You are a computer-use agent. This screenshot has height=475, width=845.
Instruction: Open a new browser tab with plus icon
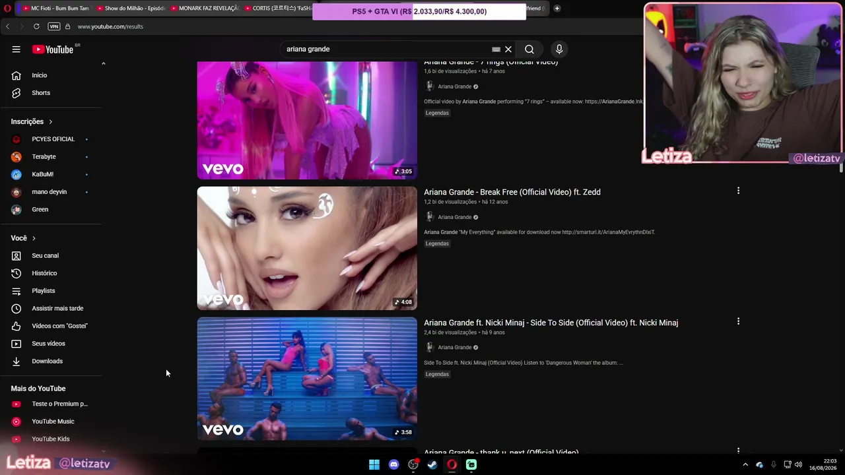click(x=557, y=9)
